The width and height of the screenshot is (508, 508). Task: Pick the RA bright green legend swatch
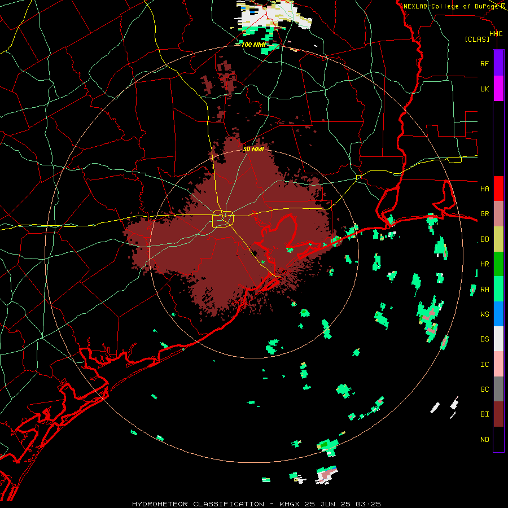click(x=498, y=289)
